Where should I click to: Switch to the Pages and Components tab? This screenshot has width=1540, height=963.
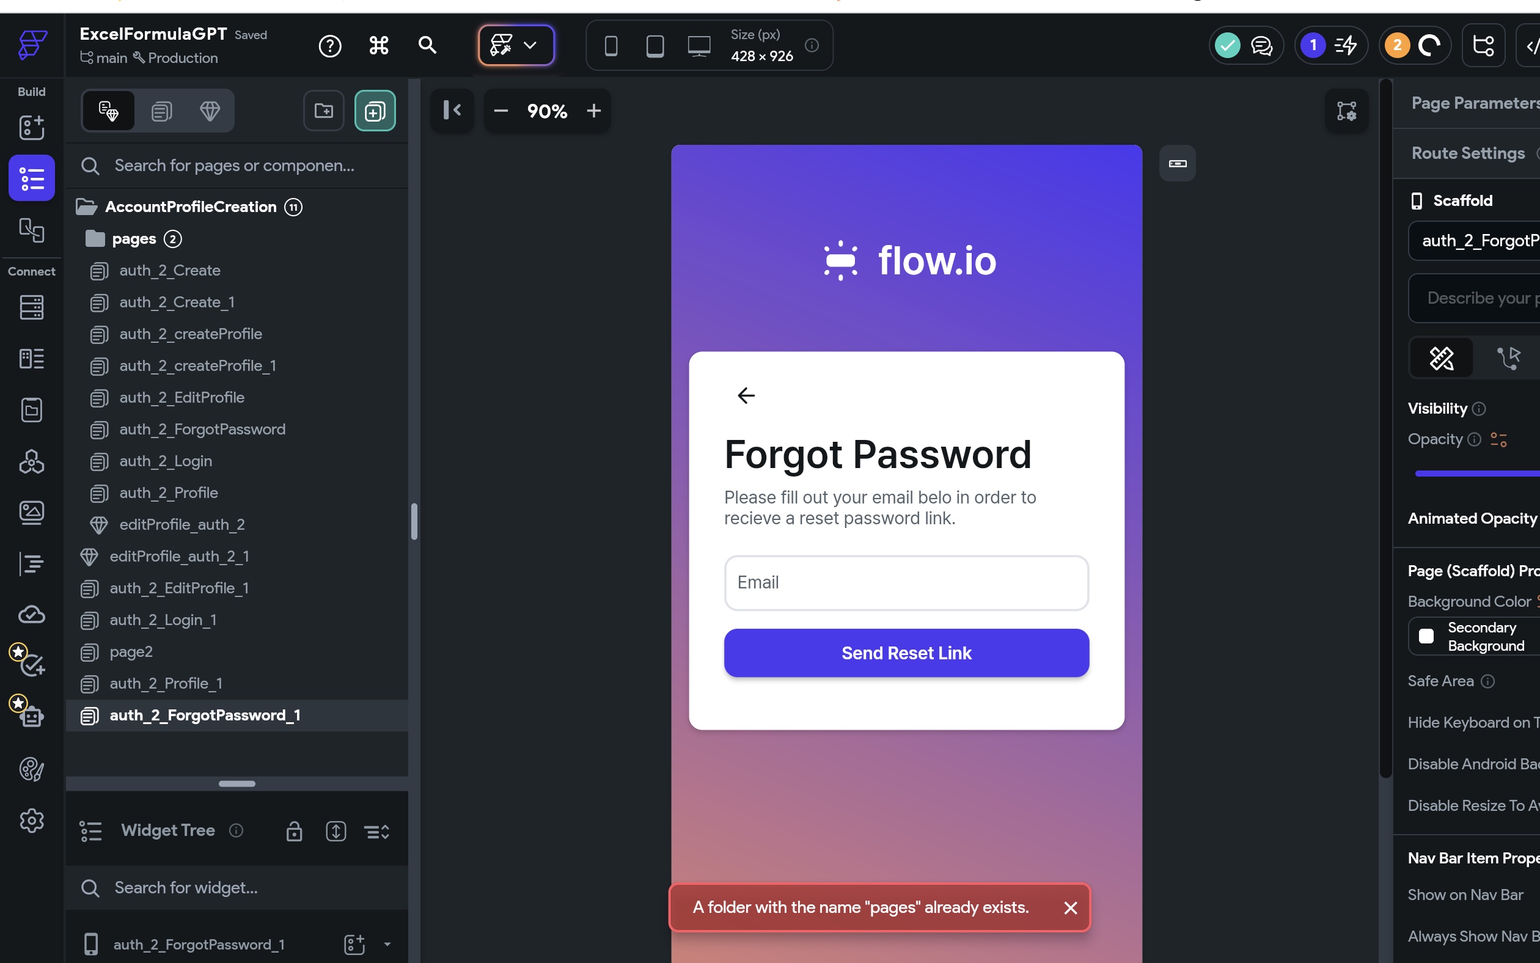tap(109, 111)
